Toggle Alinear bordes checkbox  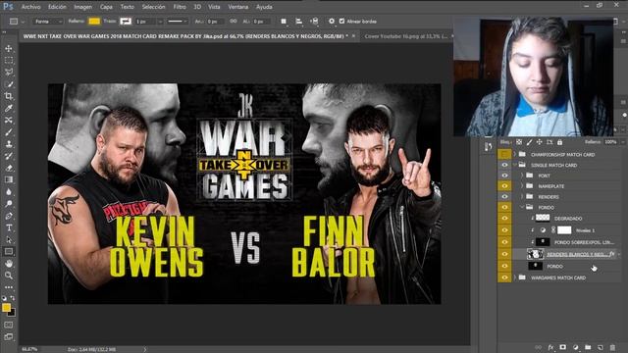pyautogui.click(x=341, y=22)
